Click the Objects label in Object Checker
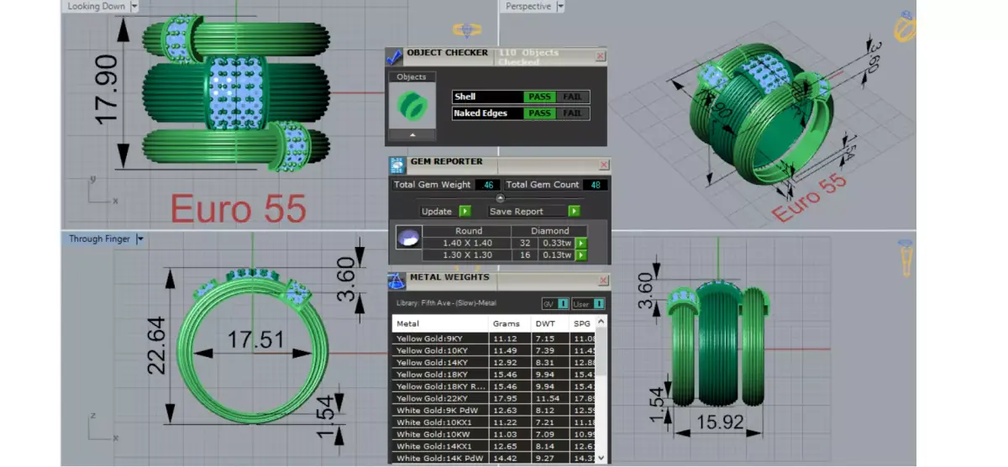Image resolution: width=1008 pixels, height=467 pixels. (412, 77)
